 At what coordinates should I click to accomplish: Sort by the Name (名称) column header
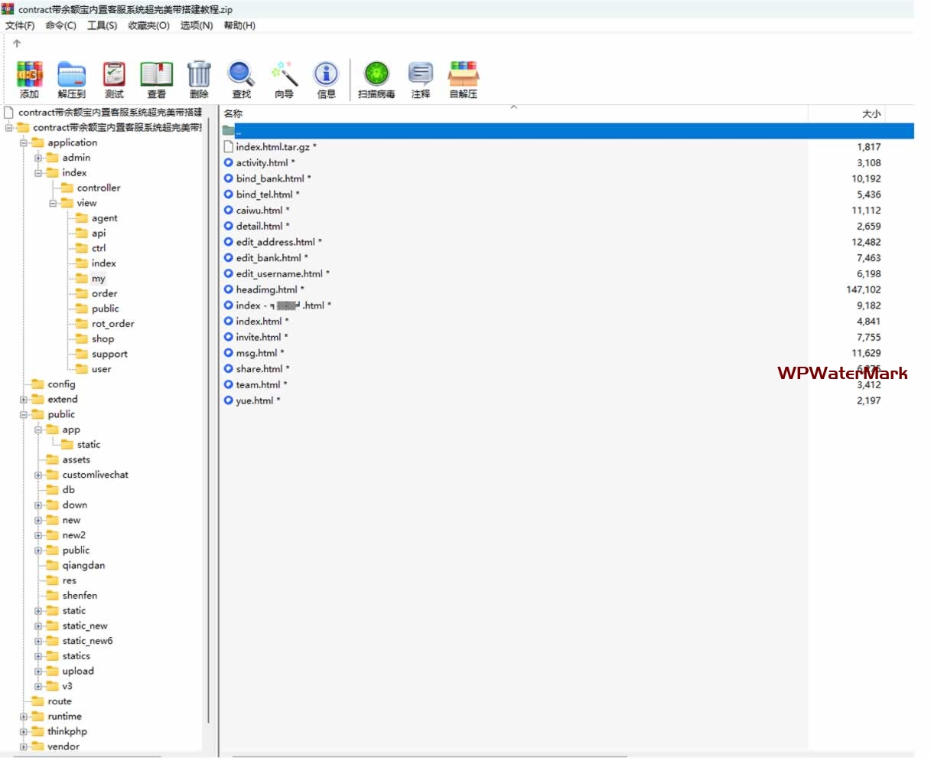(233, 113)
